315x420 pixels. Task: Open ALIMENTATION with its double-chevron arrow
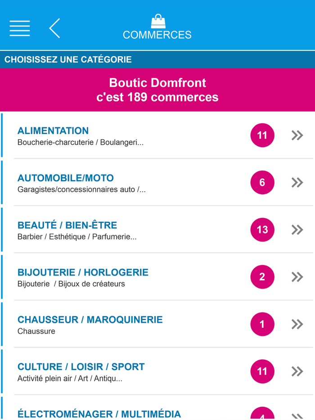point(297,135)
